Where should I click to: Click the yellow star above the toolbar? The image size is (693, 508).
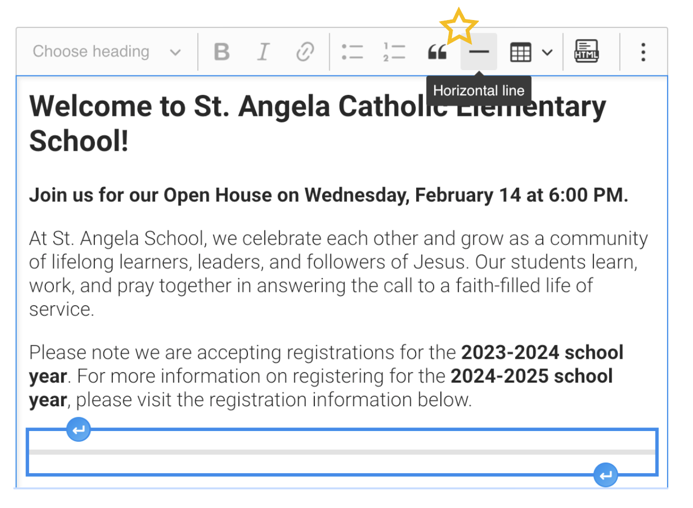click(458, 26)
